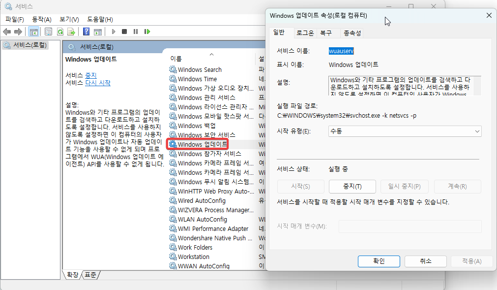This screenshot has width=497, height=290.
Task: Click 확인 to confirm properties
Action: [x=379, y=261]
